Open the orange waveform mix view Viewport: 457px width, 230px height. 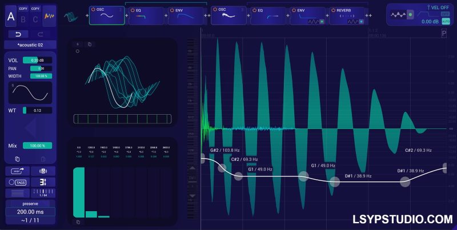(x=49, y=16)
